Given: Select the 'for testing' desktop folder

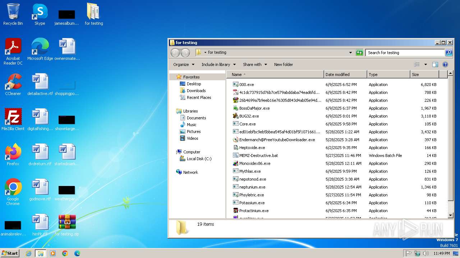Looking at the screenshot, I should 93,14.
